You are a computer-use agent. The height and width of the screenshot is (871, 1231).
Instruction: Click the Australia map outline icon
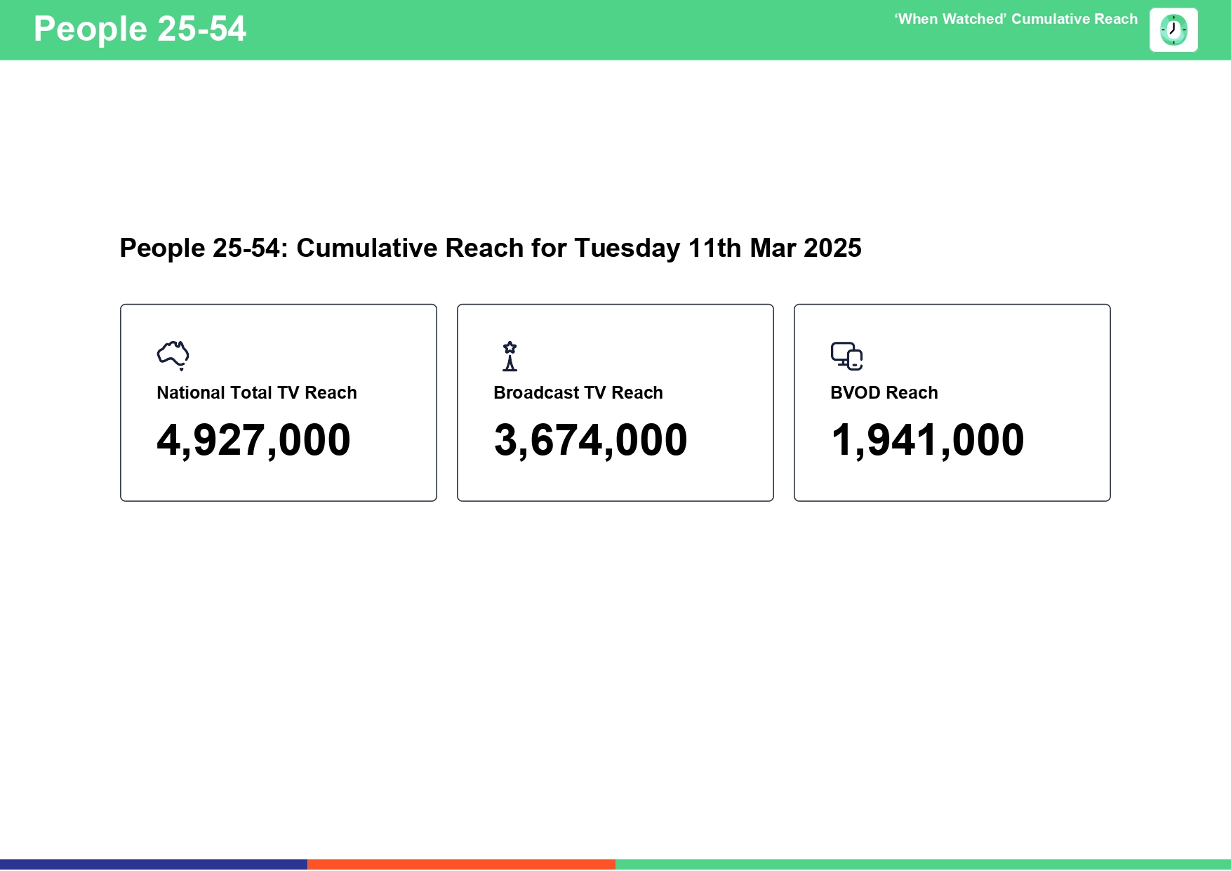(173, 355)
